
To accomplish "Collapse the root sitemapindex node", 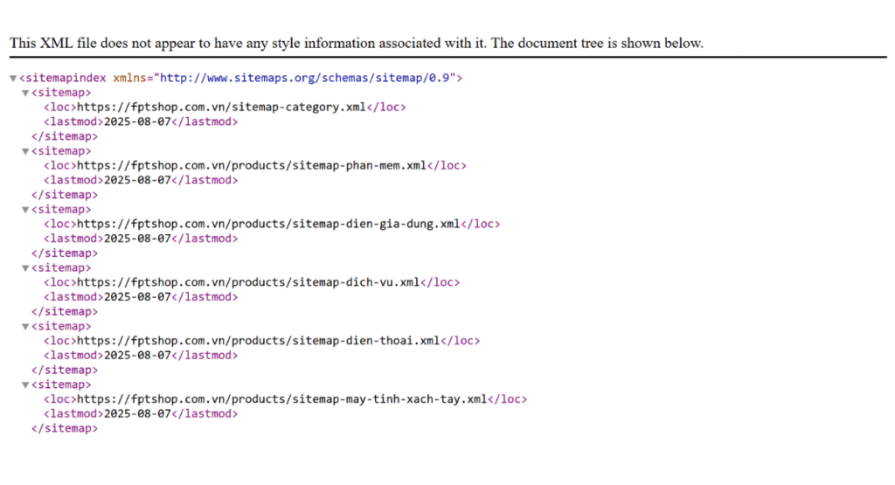I will [13, 78].
